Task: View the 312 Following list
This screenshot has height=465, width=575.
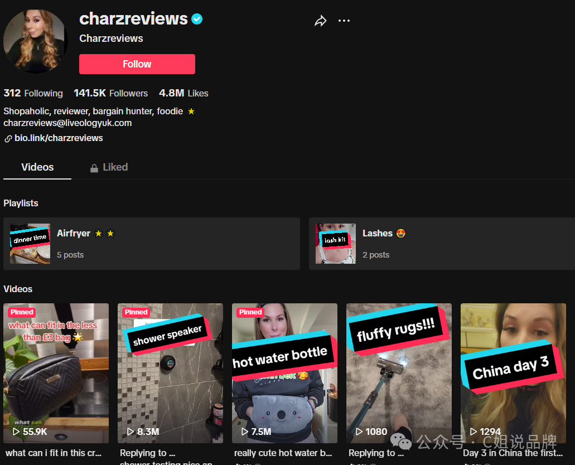Action: pyautogui.click(x=33, y=93)
